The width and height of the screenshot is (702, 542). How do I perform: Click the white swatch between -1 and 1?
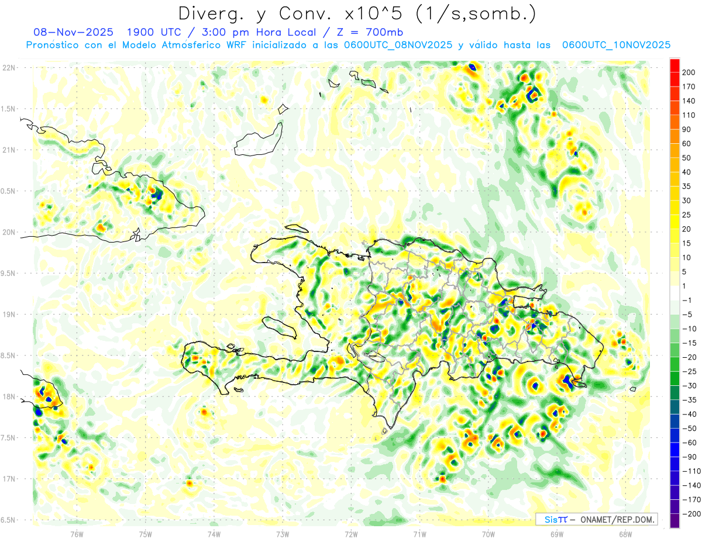675,294
